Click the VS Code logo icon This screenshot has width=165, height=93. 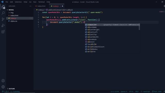2,2
